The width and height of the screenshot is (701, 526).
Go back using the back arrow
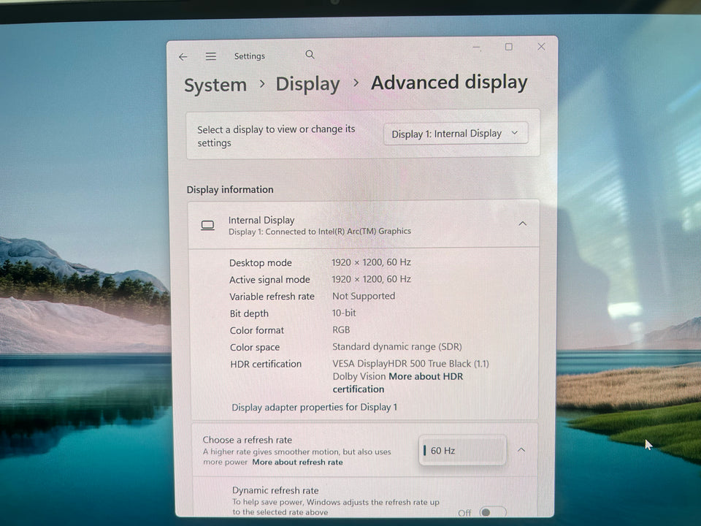(183, 57)
